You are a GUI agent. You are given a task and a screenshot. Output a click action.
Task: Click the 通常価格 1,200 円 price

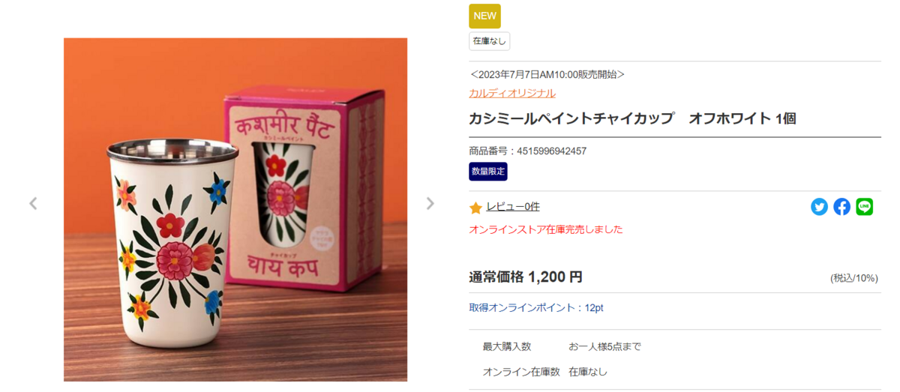[525, 277]
